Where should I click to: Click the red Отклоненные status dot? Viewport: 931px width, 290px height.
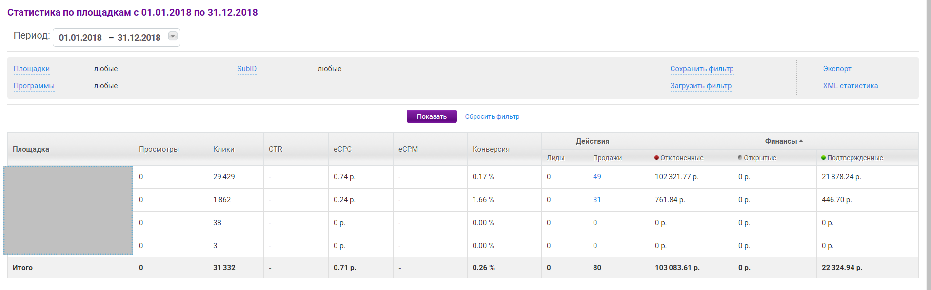tap(656, 157)
